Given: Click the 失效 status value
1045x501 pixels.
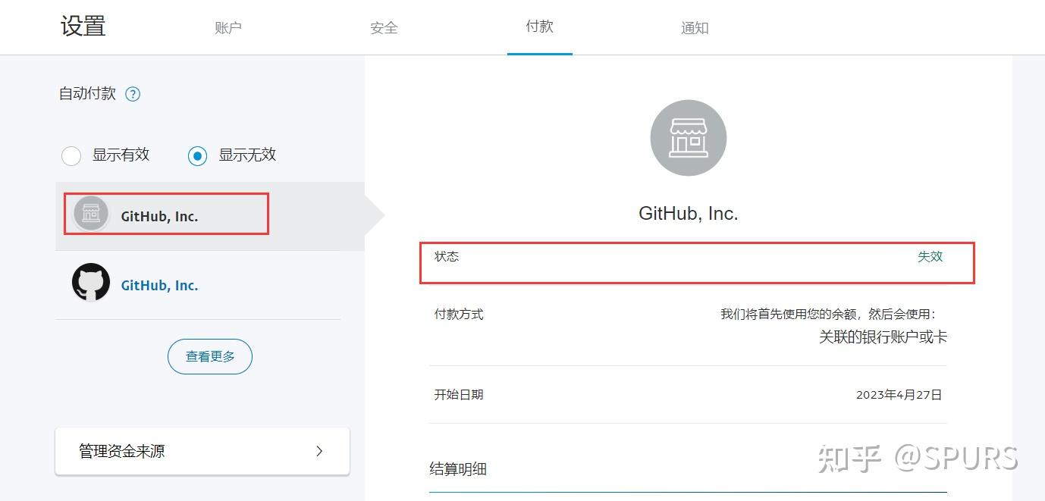Looking at the screenshot, I should [930, 256].
